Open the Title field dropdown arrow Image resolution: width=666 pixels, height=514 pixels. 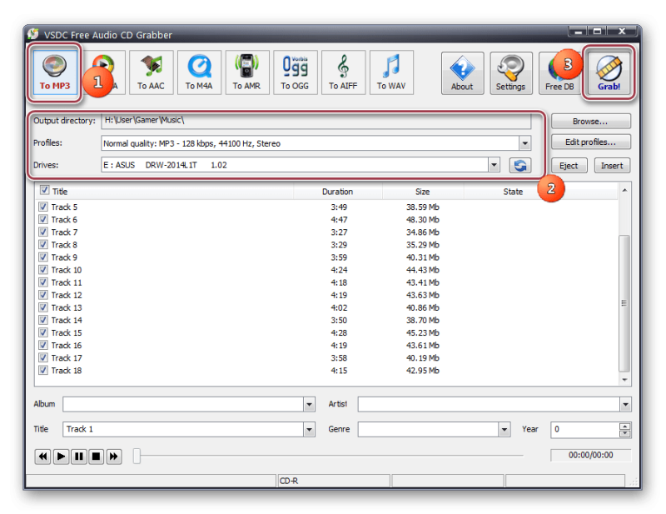point(309,429)
